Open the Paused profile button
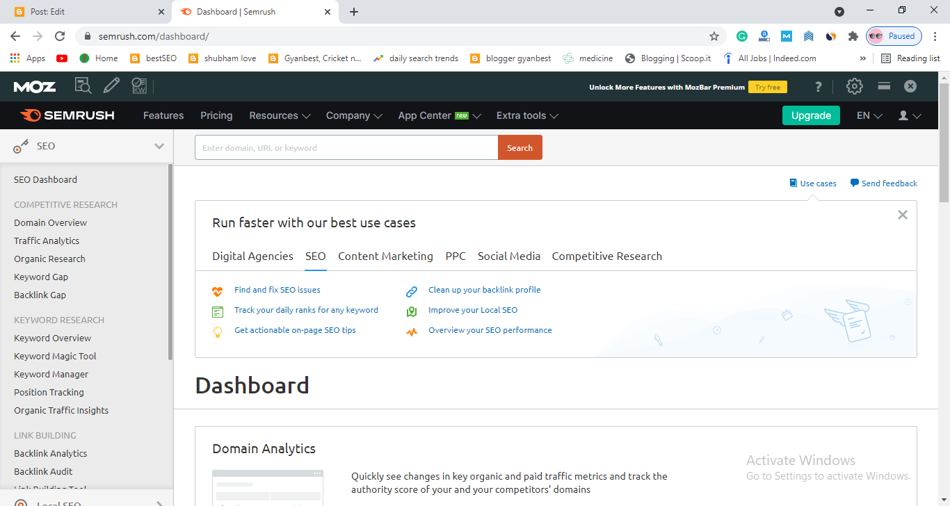 click(x=894, y=36)
